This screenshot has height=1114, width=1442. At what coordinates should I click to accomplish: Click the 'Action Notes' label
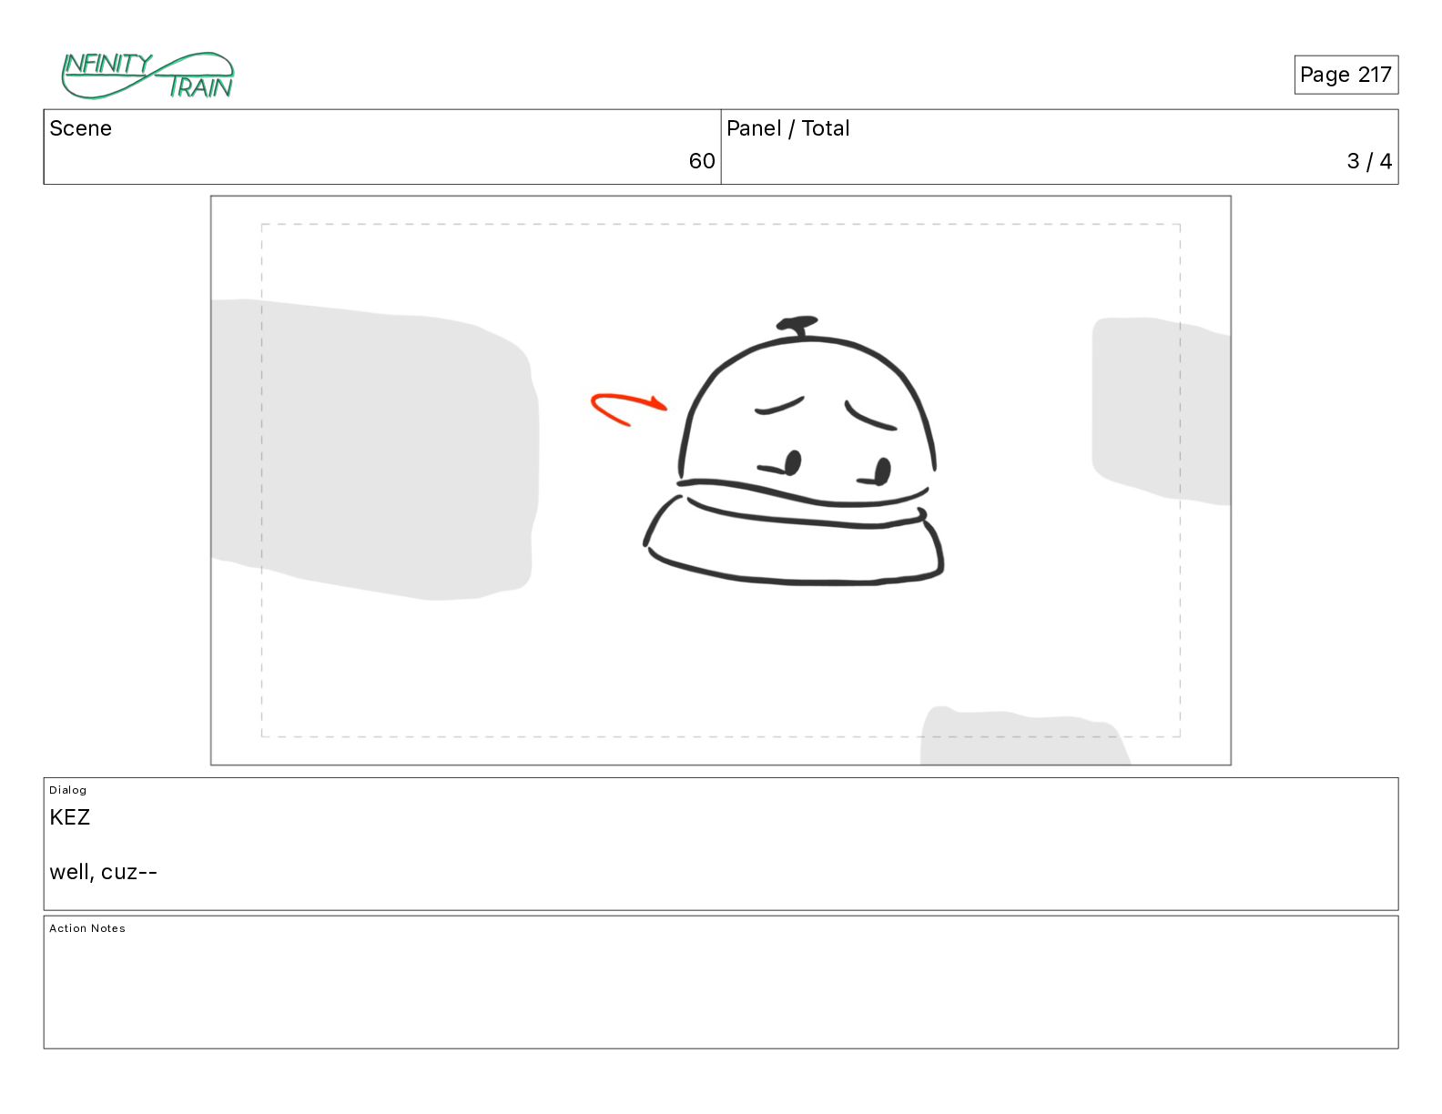(x=87, y=928)
